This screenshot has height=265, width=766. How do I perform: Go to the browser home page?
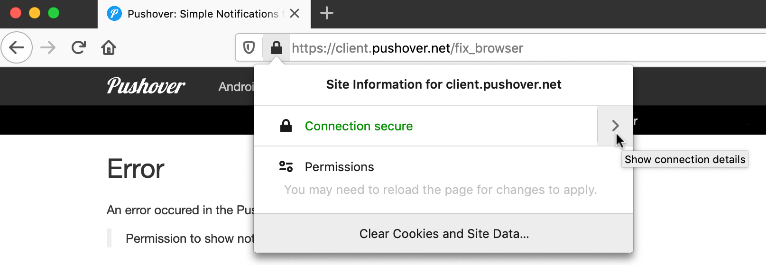[x=109, y=47]
